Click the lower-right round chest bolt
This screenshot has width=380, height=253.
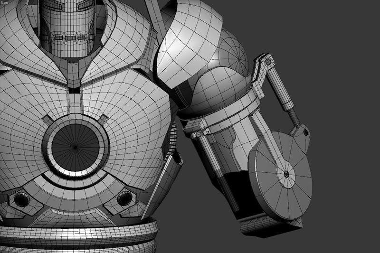pos(124,198)
